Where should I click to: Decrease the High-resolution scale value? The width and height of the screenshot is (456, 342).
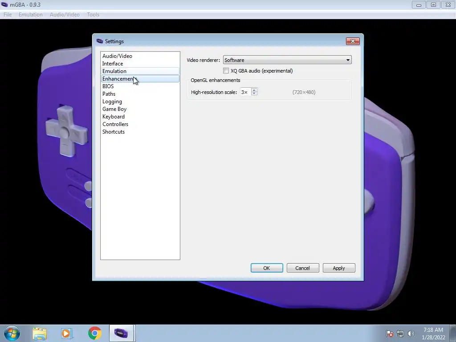[254, 94]
